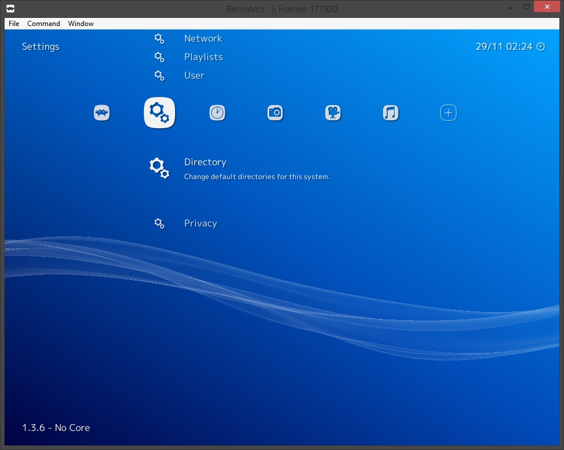Open the Command menu
Viewport: 564px width, 450px height.
(43, 24)
